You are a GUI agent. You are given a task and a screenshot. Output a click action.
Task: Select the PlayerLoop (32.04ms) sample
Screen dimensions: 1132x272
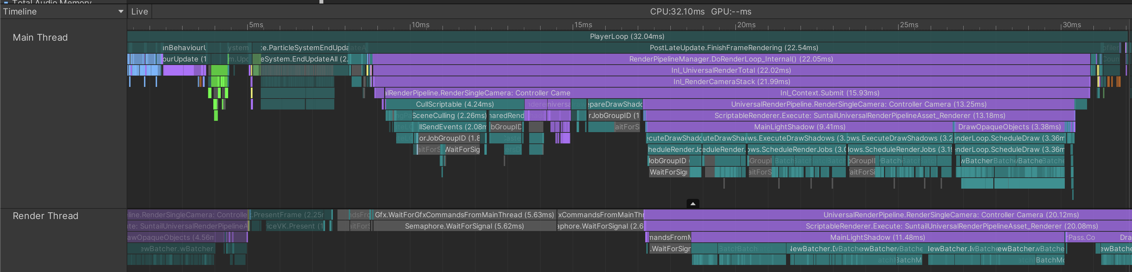626,36
